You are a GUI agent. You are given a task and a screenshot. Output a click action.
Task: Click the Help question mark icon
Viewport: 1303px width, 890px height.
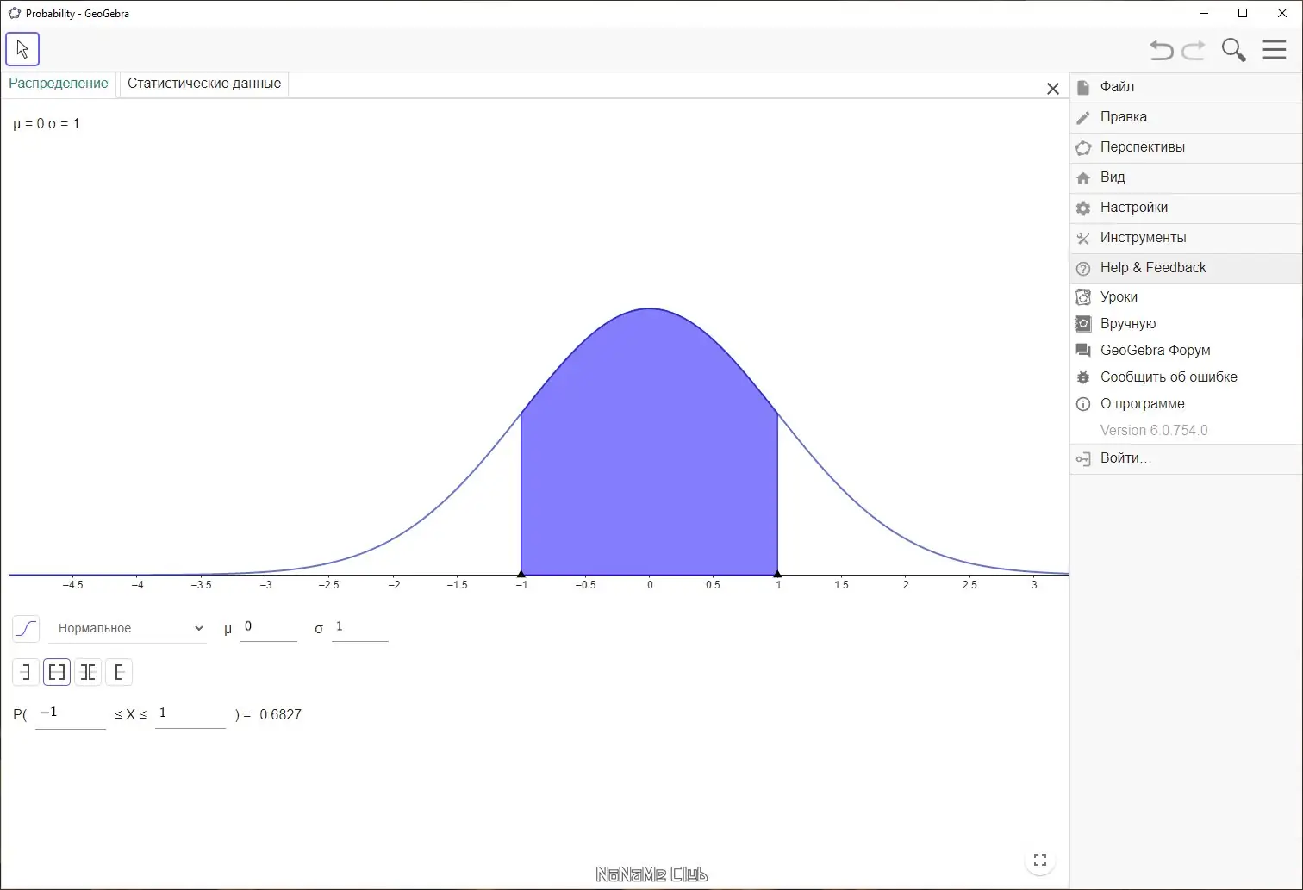pos(1083,269)
